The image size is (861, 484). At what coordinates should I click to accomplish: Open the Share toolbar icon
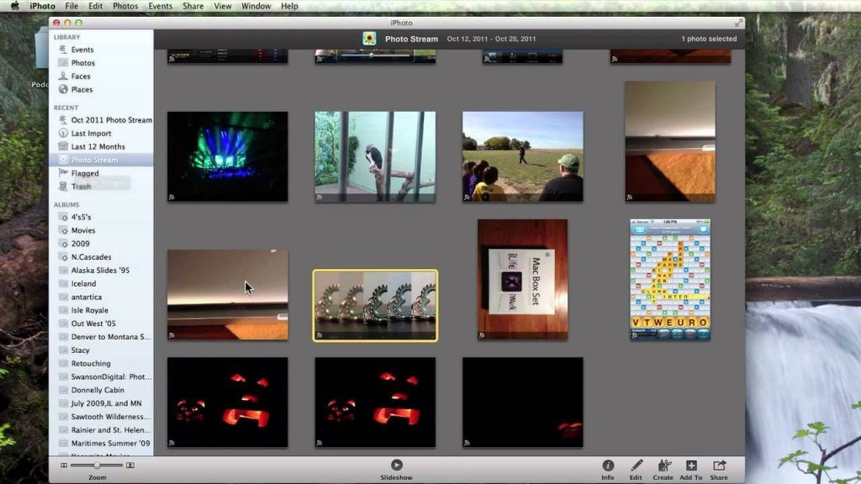[720, 466]
